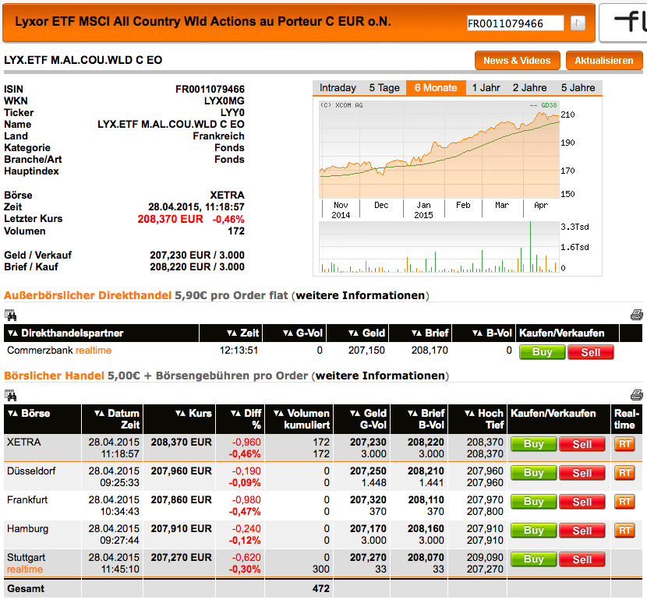The height and width of the screenshot is (603, 647).
Task: Select the 6 Monate chart tab
Action: tap(436, 88)
